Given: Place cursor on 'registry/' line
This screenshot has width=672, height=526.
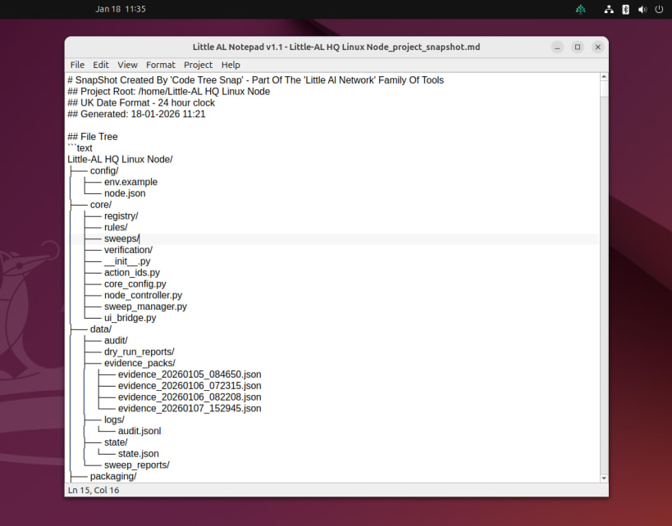Looking at the screenshot, I should click(121, 216).
